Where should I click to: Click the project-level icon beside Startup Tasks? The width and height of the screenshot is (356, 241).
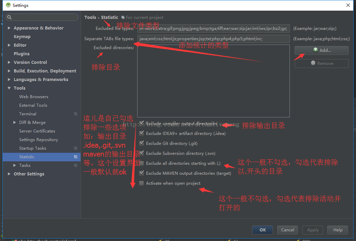click(x=75, y=148)
